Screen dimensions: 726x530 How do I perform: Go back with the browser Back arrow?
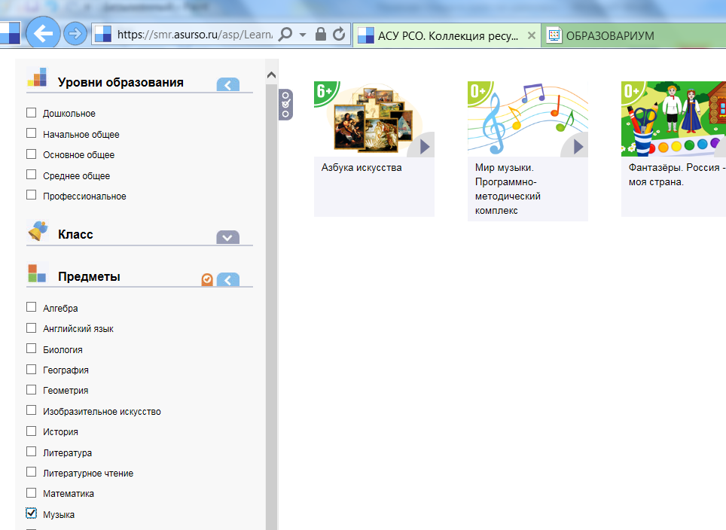[43, 33]
